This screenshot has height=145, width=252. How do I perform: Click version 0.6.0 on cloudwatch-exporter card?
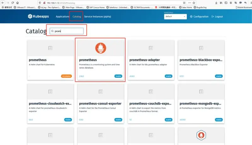click(31, 120)
